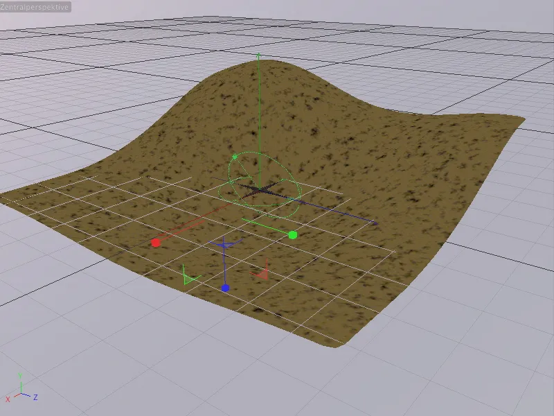
Task: Click the green scale handle sphere
Action: click(x=292, y=235)
